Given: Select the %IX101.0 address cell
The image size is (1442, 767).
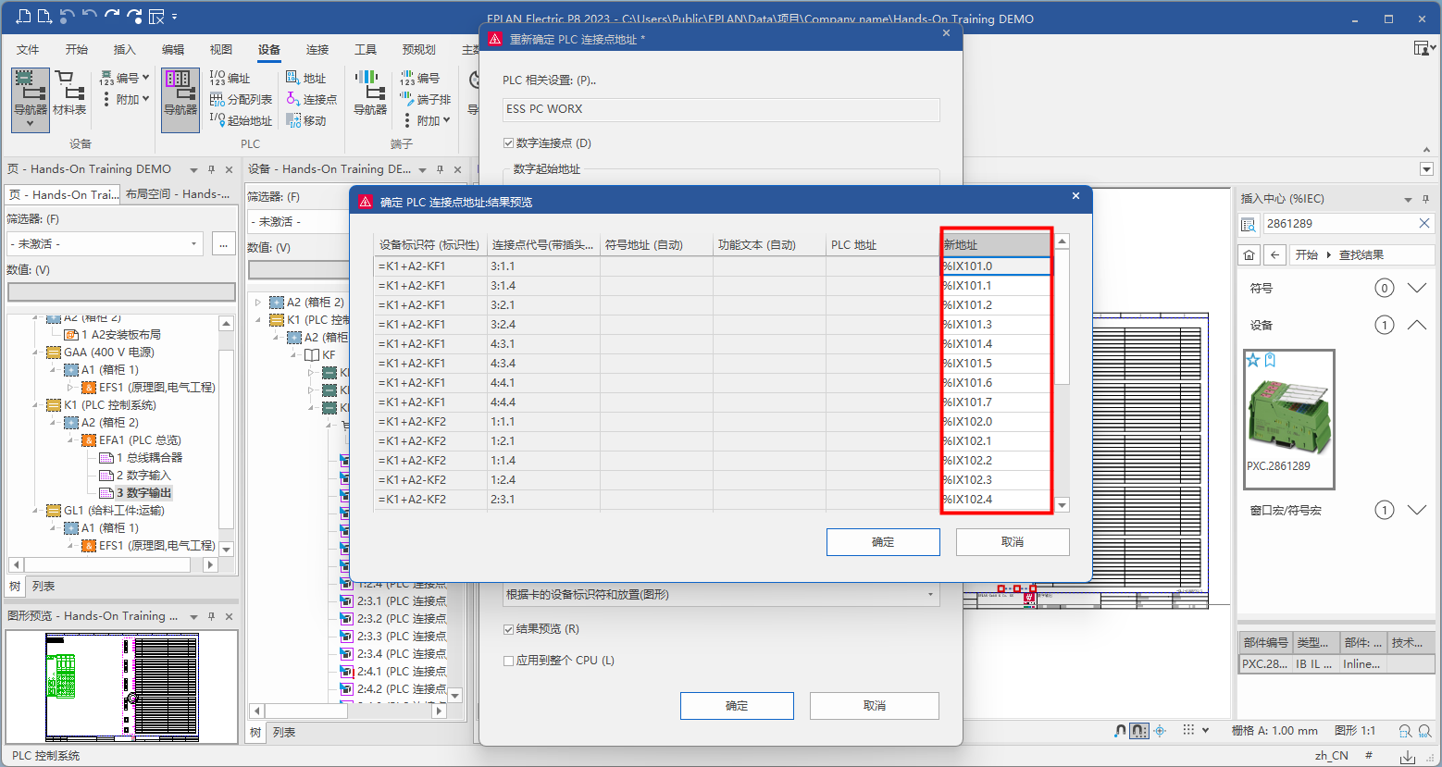Looking at the screenshot, I should (996, 266).
